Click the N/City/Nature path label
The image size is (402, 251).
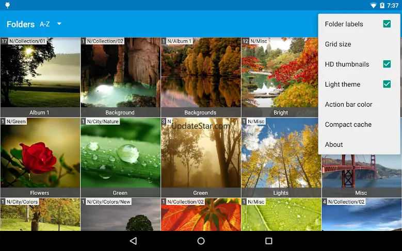tap(103, 122)
